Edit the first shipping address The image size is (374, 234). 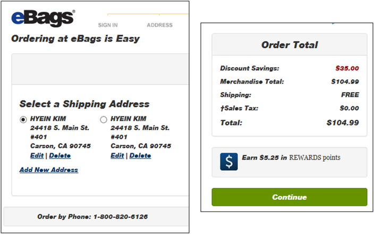(x=37, y=156)
